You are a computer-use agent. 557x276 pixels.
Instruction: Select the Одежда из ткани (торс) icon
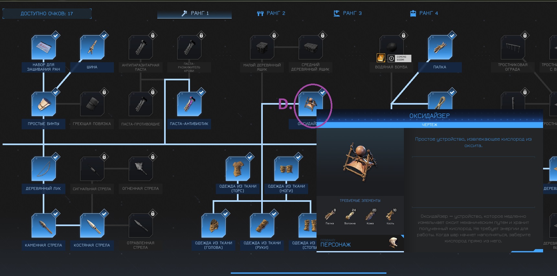pos(238,169)
